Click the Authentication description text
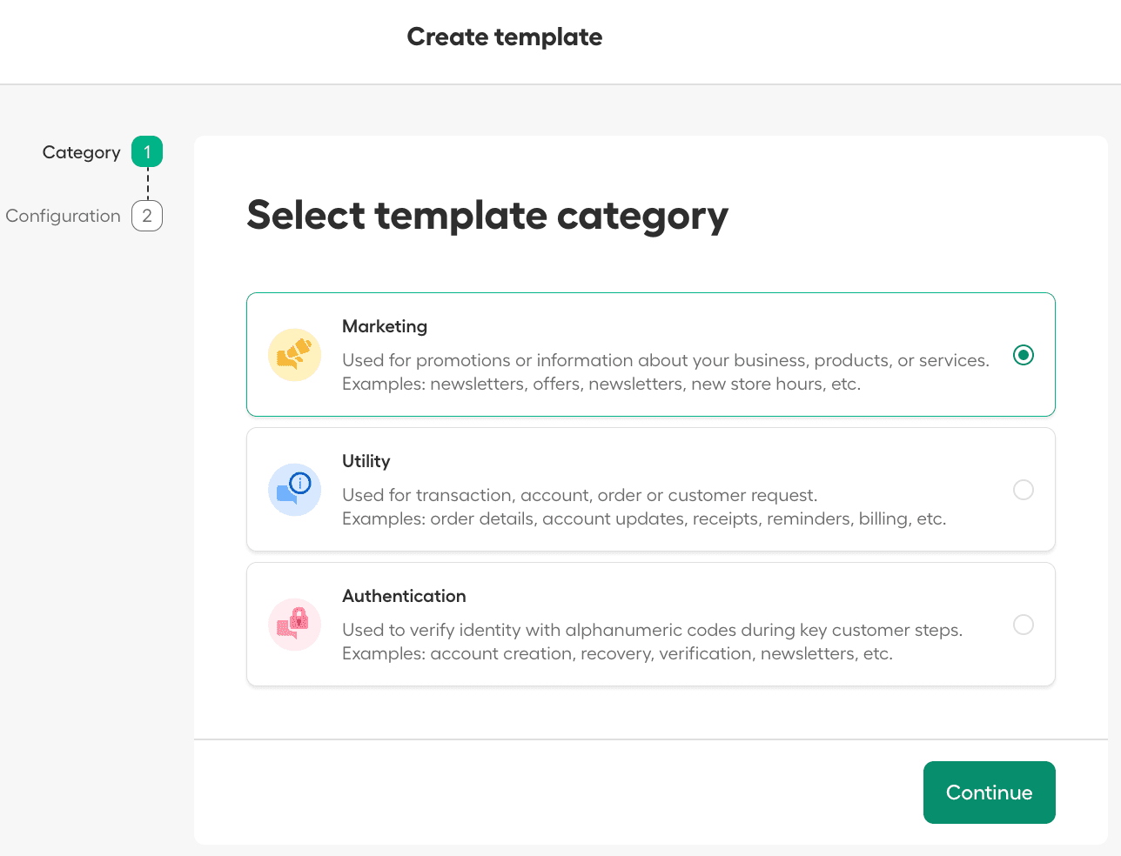Viewport: 1121px width, 856px height. pyautogui.click(x=651, y=629)
